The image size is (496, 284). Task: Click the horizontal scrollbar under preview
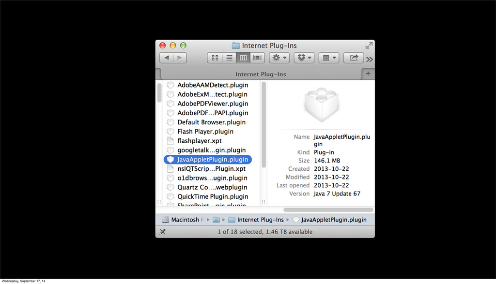[x=328, y=210]
